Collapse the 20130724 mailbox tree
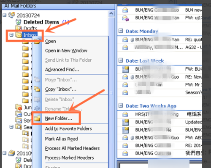The width and height of the screenshot is (211, 168). (5, 15)
